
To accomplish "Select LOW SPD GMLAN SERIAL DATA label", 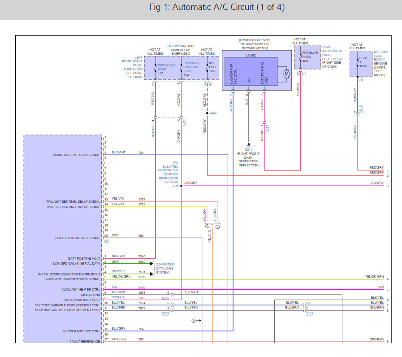I will click(x=76, y=264).
